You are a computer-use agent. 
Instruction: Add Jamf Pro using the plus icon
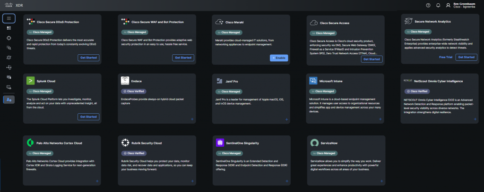coord(286,119)
